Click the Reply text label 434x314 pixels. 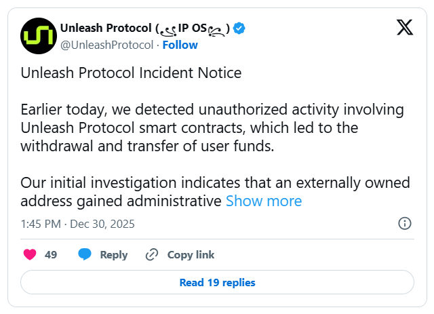pyautogui.click(x=113, y=255)
